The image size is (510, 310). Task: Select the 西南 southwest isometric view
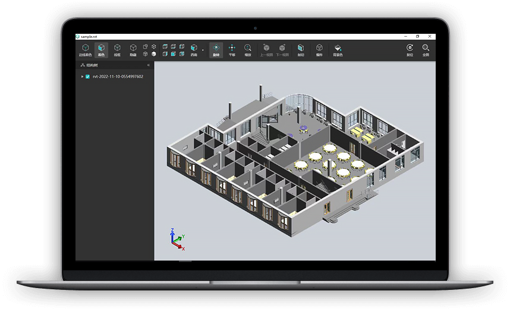[x=194, y=50]
